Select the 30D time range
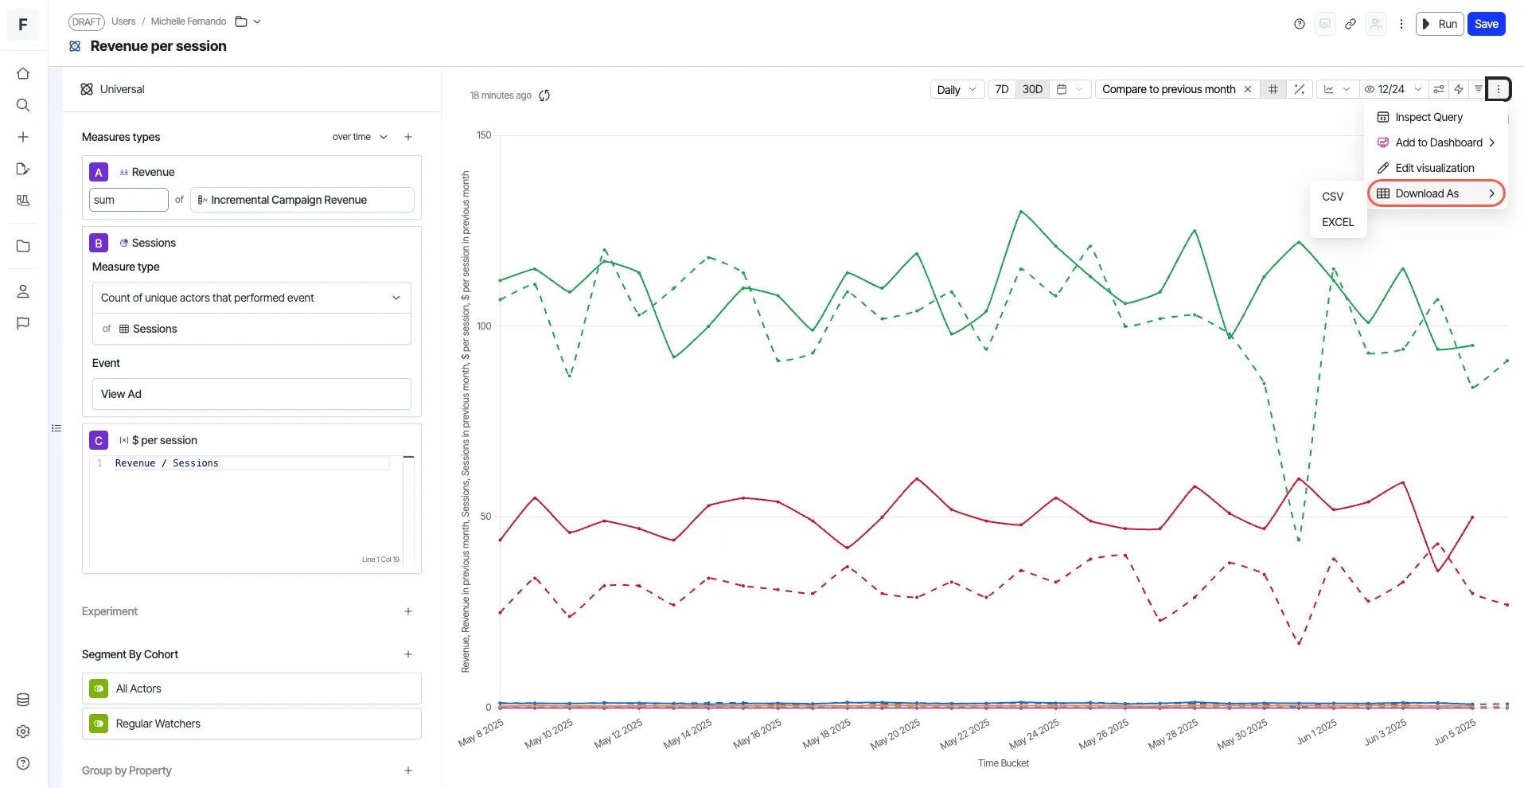This screenshot has width=1524, height=788. (1032, 89)
